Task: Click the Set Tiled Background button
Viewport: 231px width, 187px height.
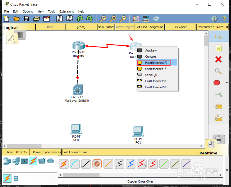Action: 149,27
